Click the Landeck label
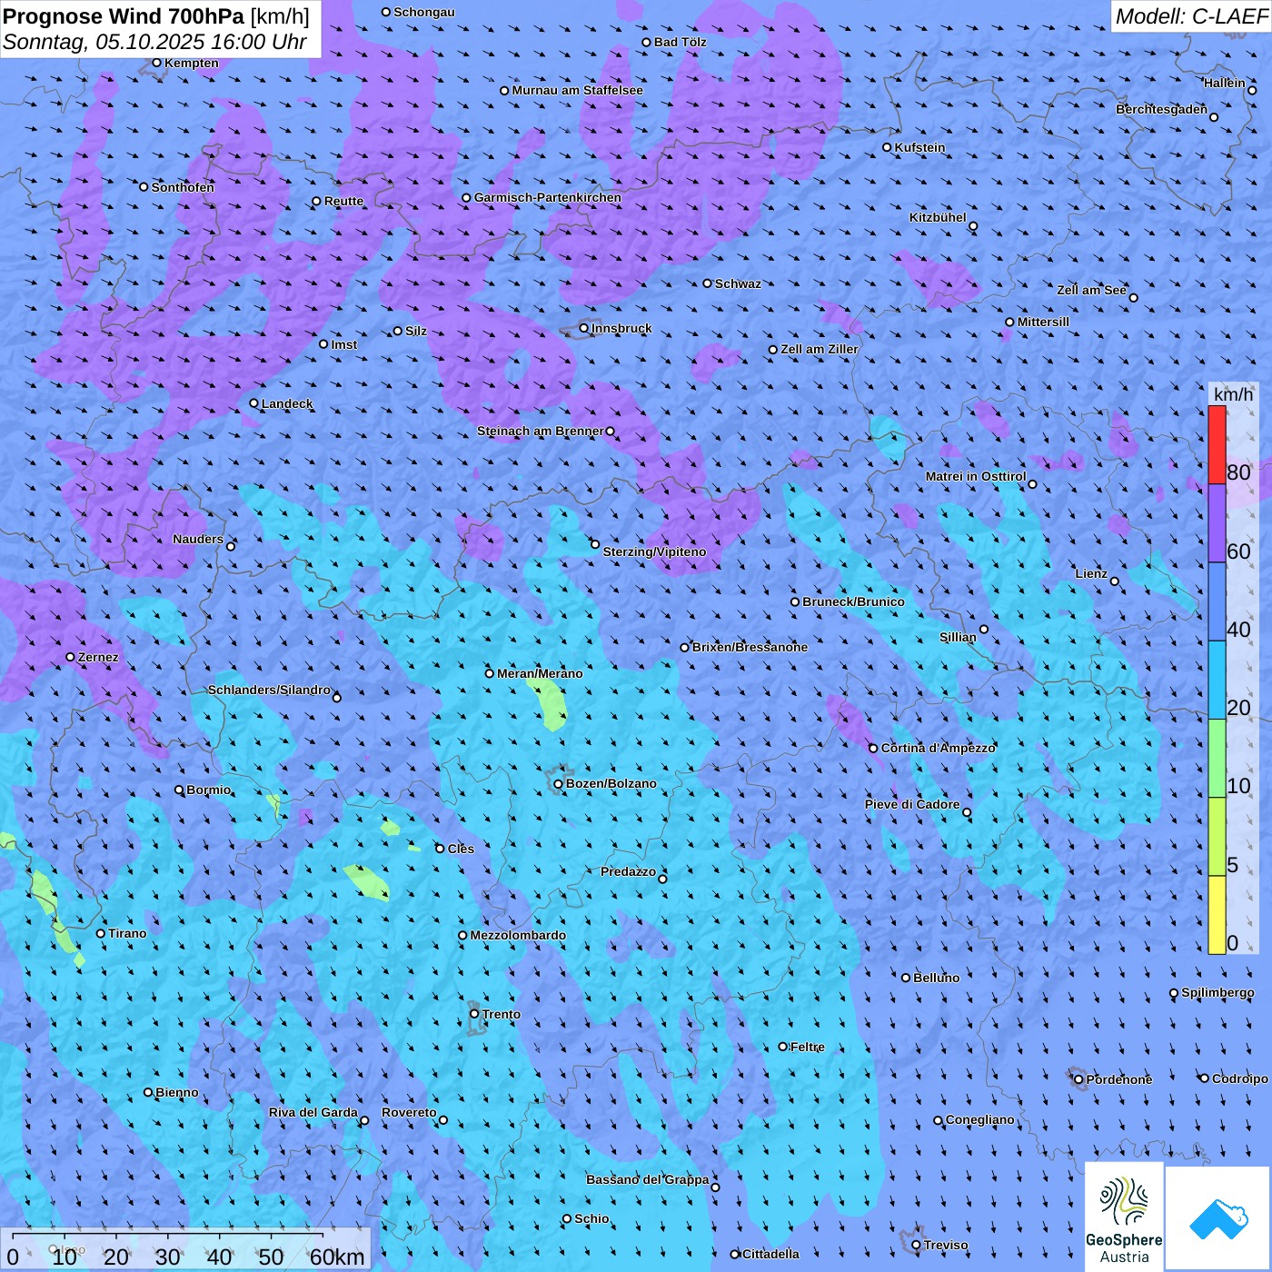 pyautogui.click(x=287, y=403)
